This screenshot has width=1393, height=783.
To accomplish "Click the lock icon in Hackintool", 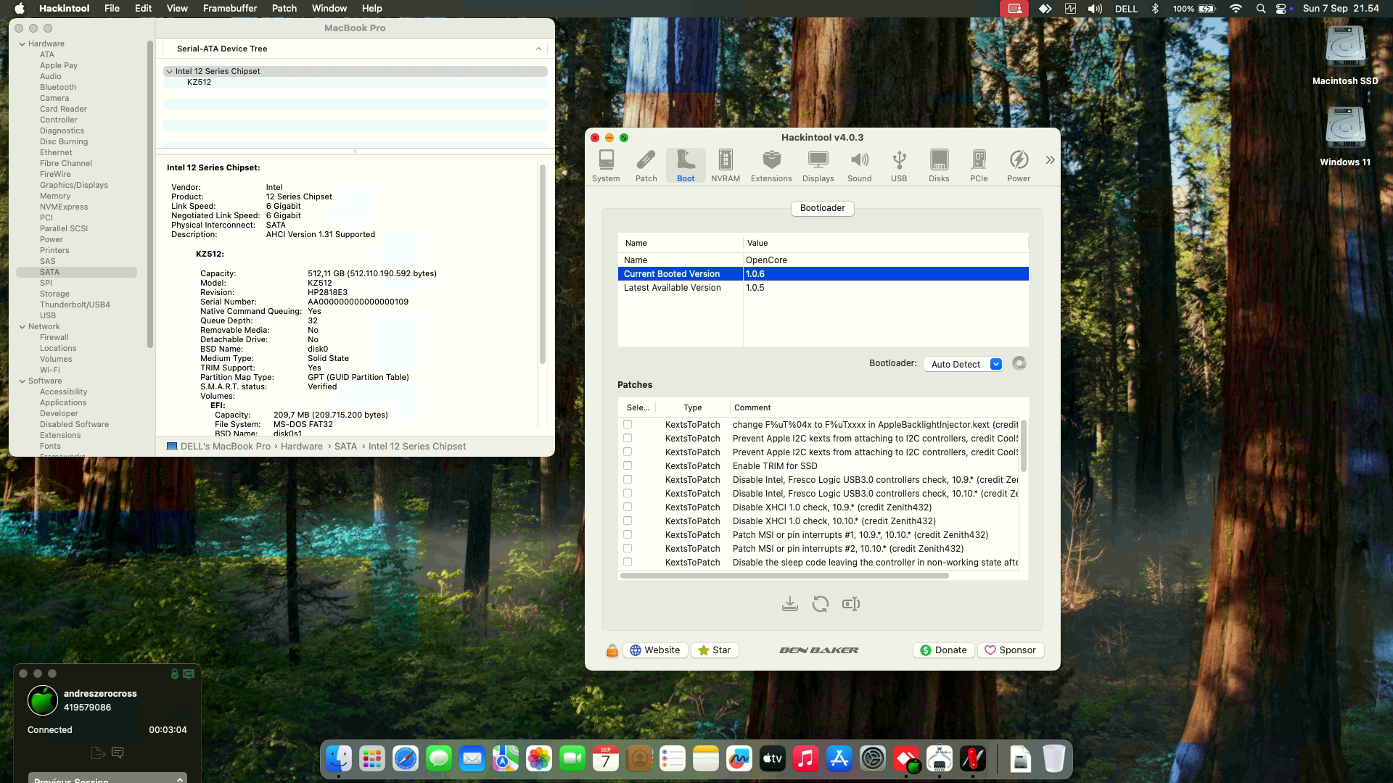I will [x=612, y=650].
